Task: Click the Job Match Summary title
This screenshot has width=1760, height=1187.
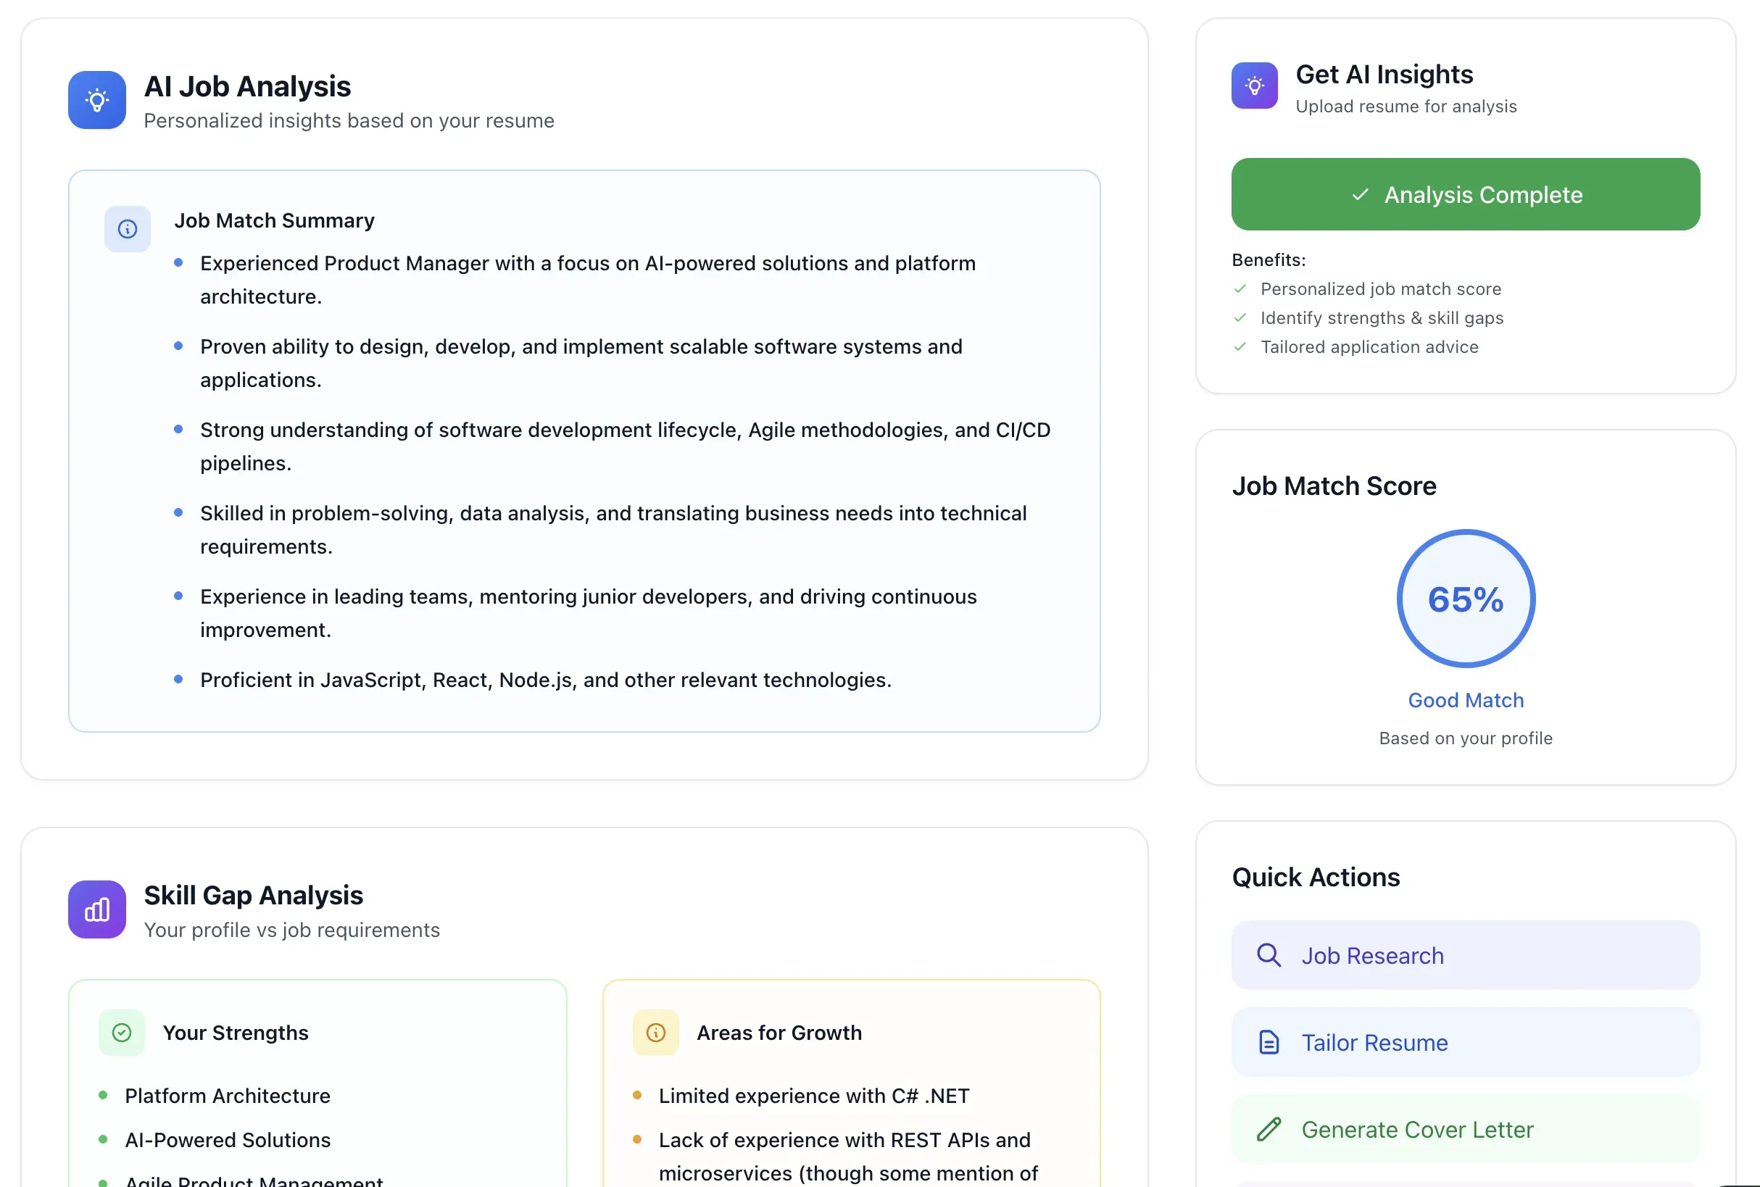Action: (x=274, y=220)
